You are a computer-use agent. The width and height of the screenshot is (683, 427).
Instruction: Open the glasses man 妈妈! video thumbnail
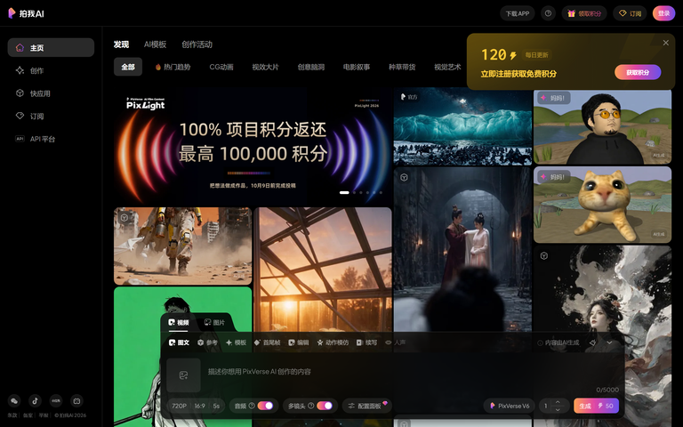point(602,127)
